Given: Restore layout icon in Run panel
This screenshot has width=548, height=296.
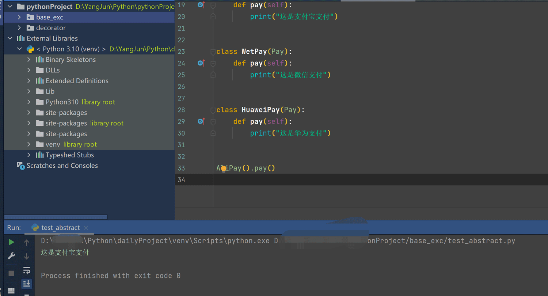Looking at the screenshot, I should click(11, 291).
